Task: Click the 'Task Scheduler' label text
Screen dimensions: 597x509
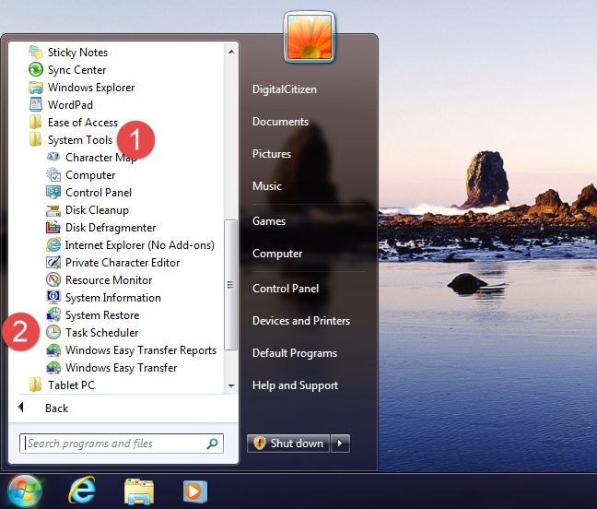Action: tap(101, 333)
